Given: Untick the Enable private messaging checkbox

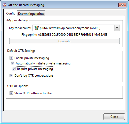Looking at the screenshot, I should (x=11, y=58).
